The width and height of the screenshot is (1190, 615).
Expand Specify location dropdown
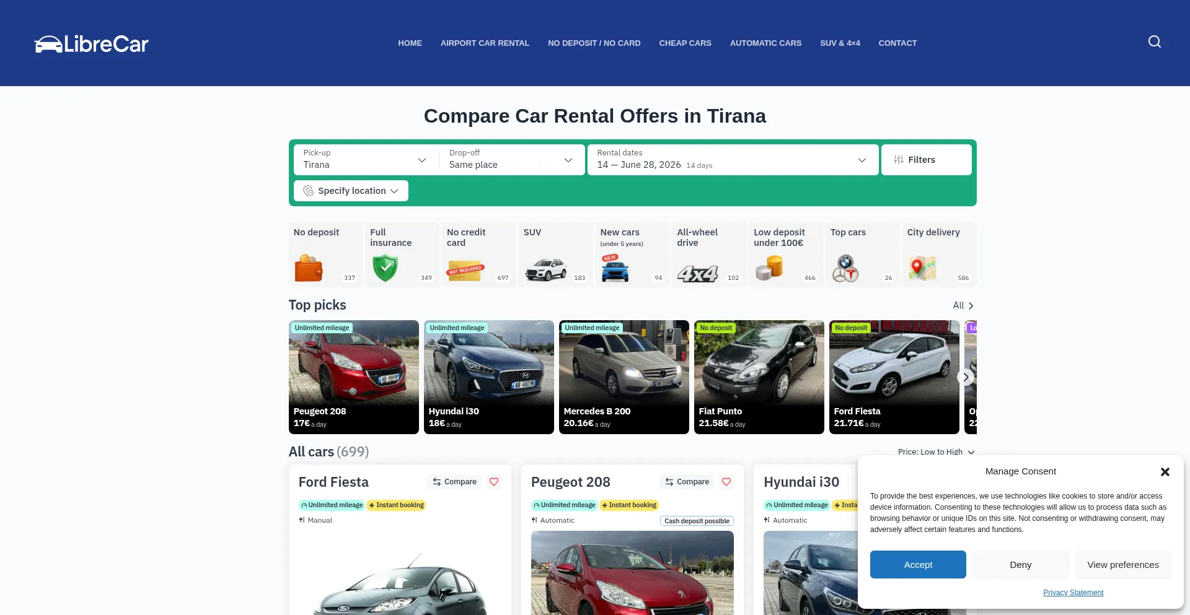pos(351,191)
